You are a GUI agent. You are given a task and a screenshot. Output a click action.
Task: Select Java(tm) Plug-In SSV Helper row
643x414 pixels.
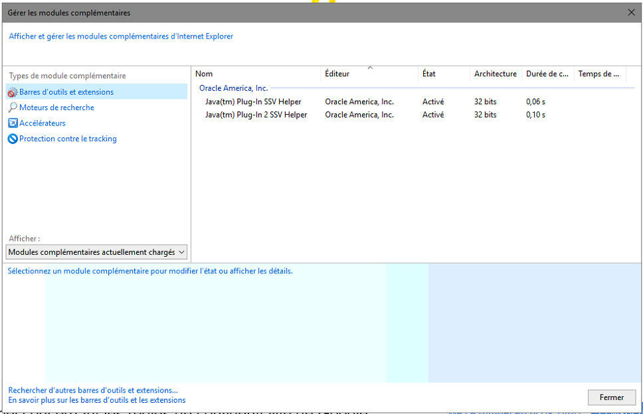[x=253, y=102]
